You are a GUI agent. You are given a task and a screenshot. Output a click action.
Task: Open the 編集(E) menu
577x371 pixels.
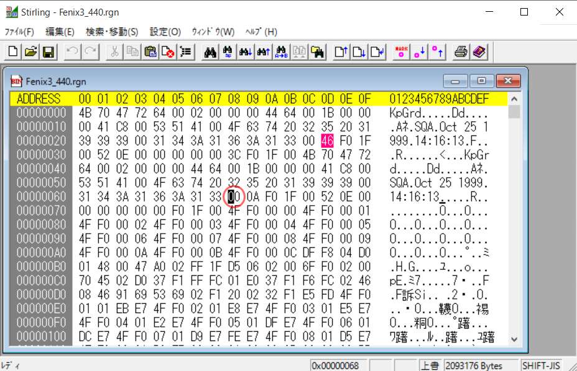(60, 32)
